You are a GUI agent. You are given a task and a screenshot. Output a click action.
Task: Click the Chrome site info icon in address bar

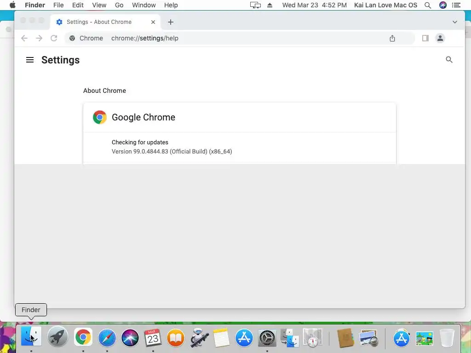72,38
